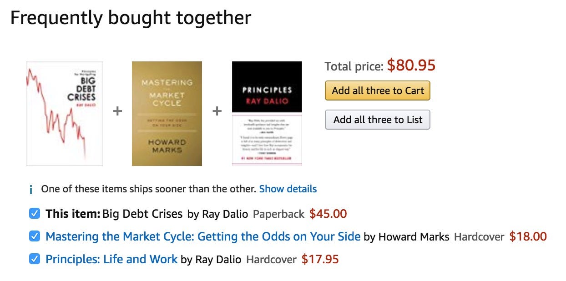Viewport: 566px width, 281px height.
Task: Expand shipping info via Show details
Action: coord(288,189)
